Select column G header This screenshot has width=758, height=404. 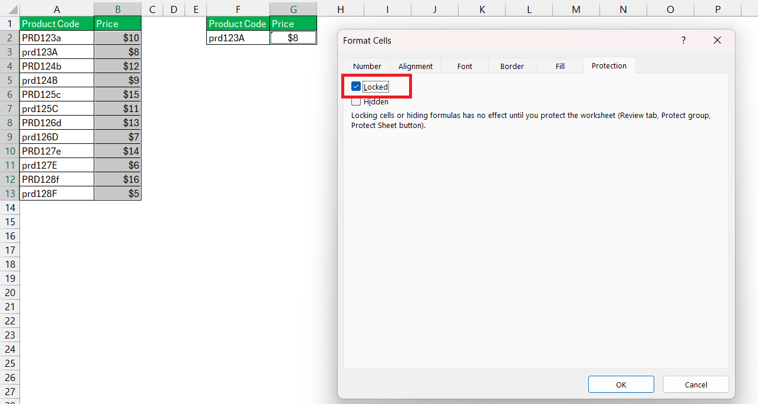coord(294,9)
